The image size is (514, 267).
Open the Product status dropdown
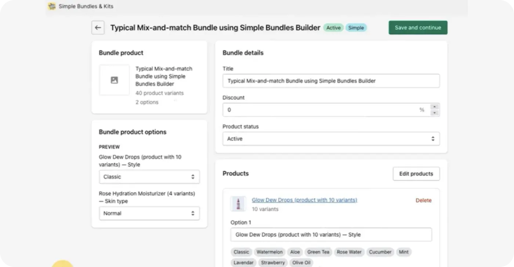pyautogui.click(x=331, y=139)
